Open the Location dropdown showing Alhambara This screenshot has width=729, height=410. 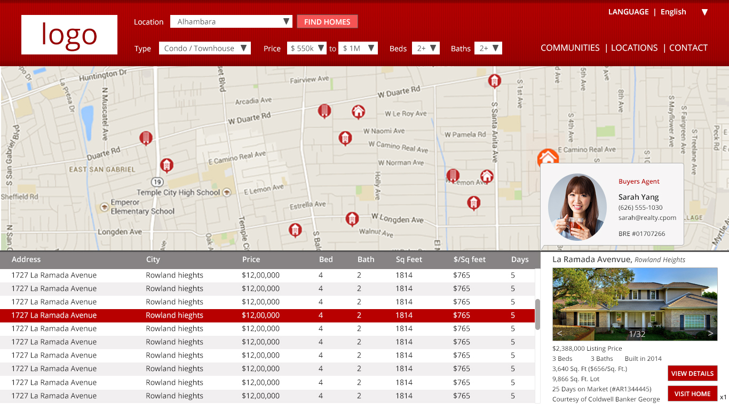point(231,21)
